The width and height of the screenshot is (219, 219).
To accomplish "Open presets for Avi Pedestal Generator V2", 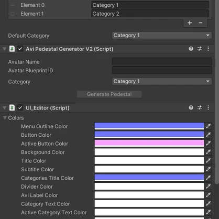I will tap(200, 49).
